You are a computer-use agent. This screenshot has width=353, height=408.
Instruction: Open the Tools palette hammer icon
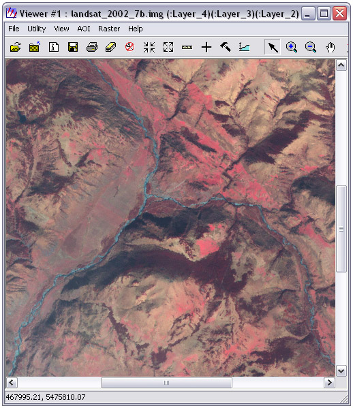click(x=226, y=47)
